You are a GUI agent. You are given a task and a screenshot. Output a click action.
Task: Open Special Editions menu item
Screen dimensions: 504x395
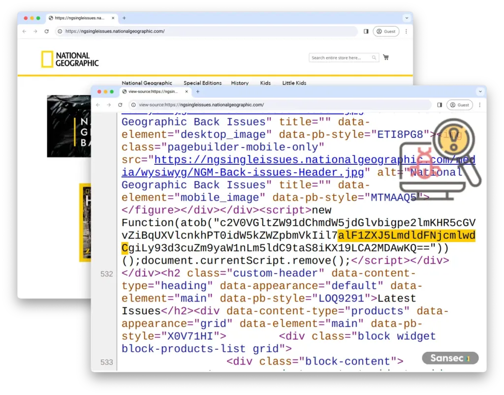(x=202, y=83)
